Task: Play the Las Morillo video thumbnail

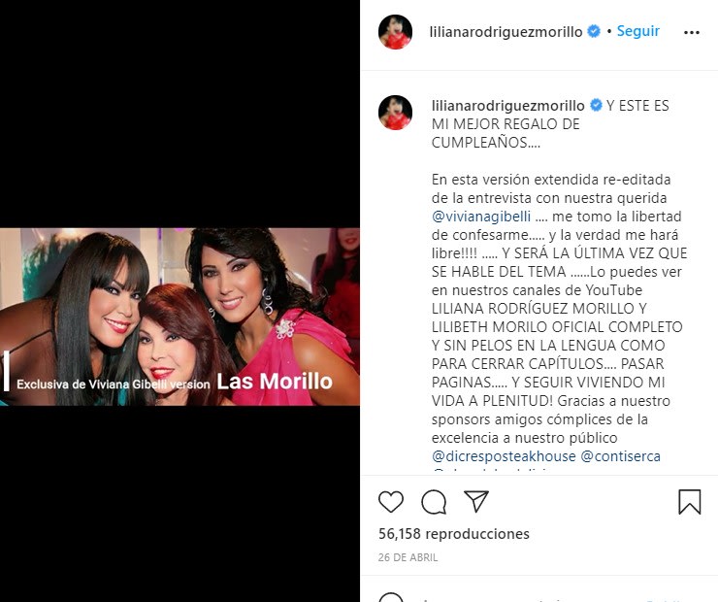Action: 179,317
